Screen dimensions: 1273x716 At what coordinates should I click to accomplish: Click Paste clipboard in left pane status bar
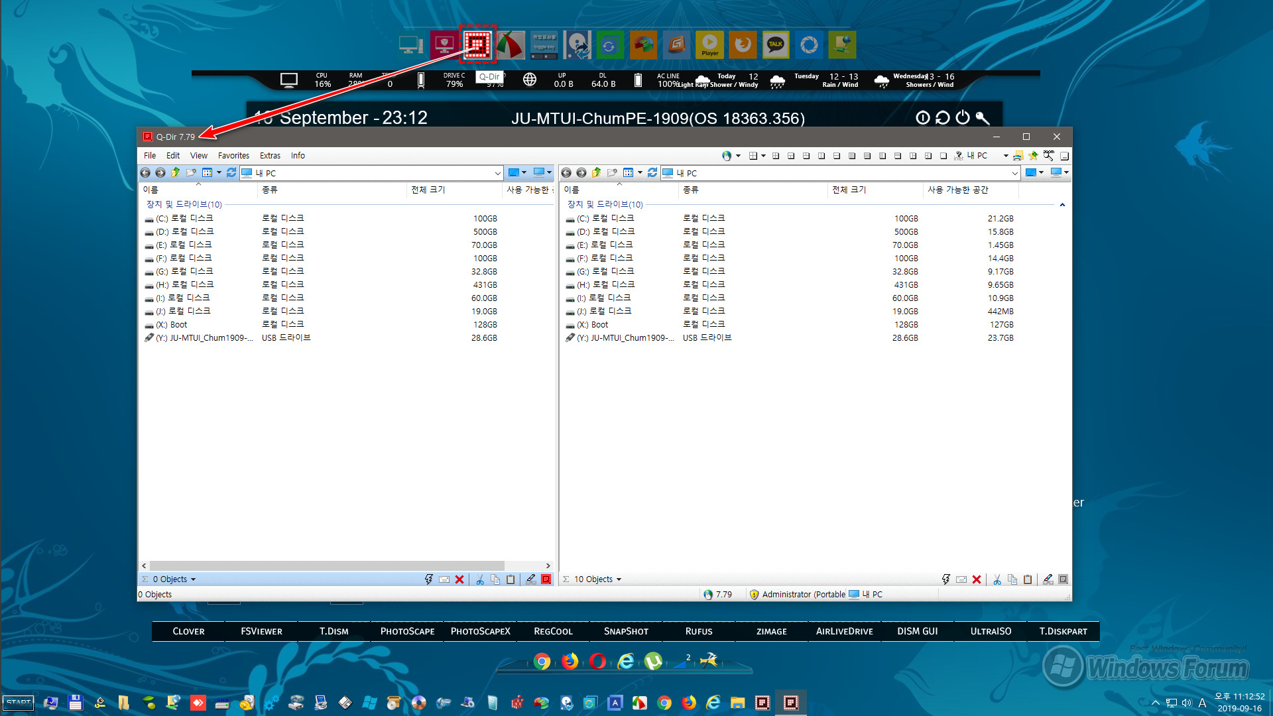[511, 579]
